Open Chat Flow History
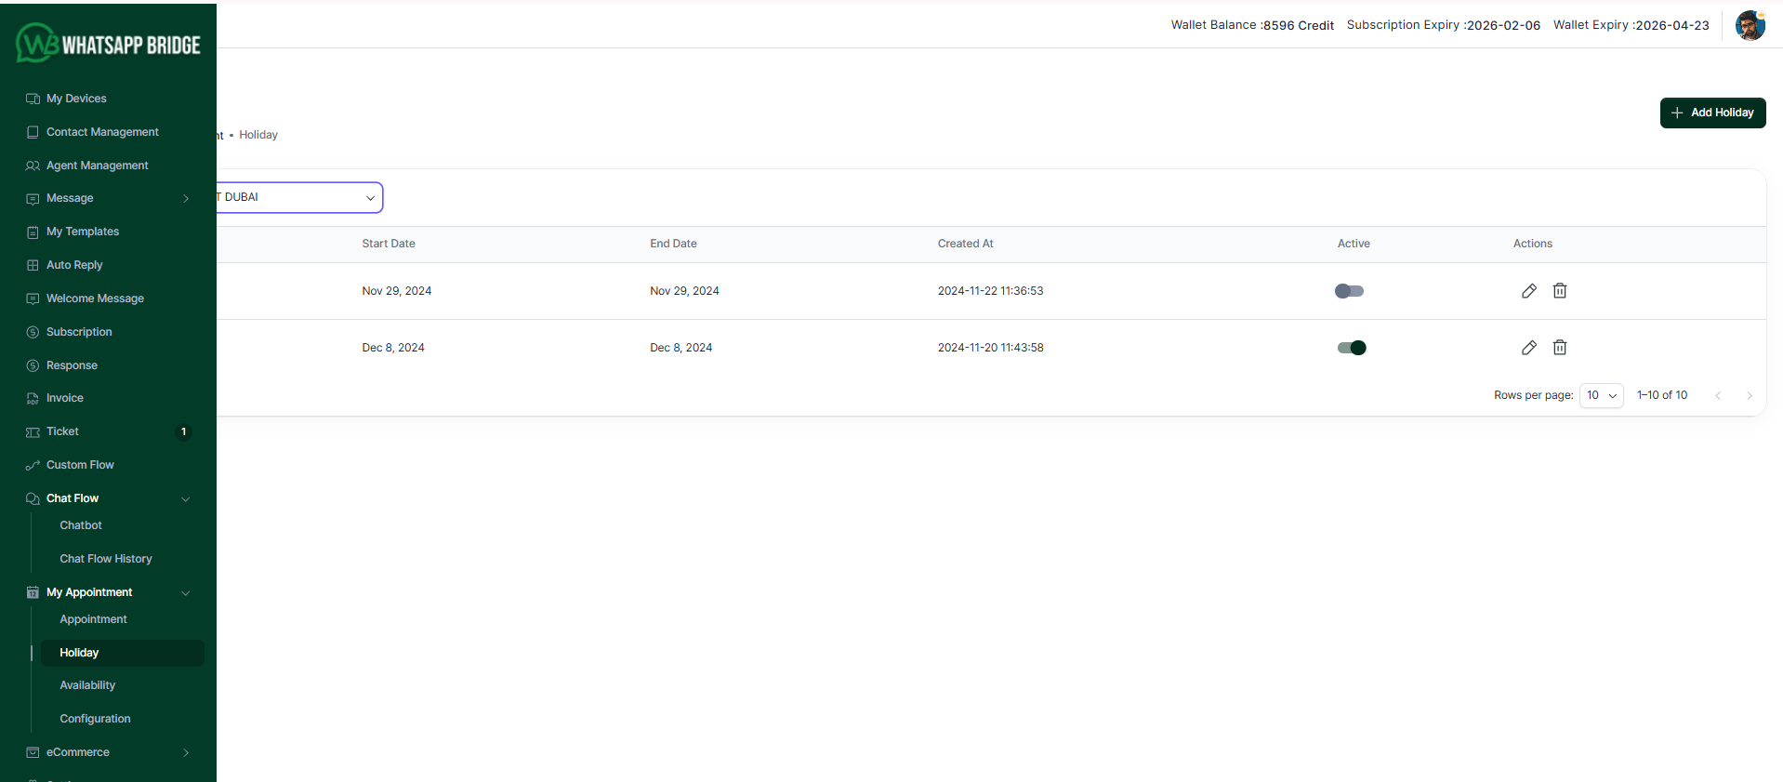The image size is (1783, 782). pos(106,559)
